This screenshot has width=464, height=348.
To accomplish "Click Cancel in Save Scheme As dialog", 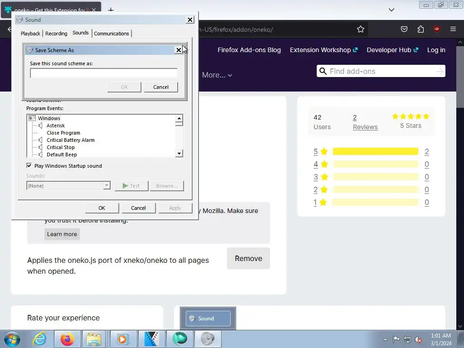I will tap(161, 87).
